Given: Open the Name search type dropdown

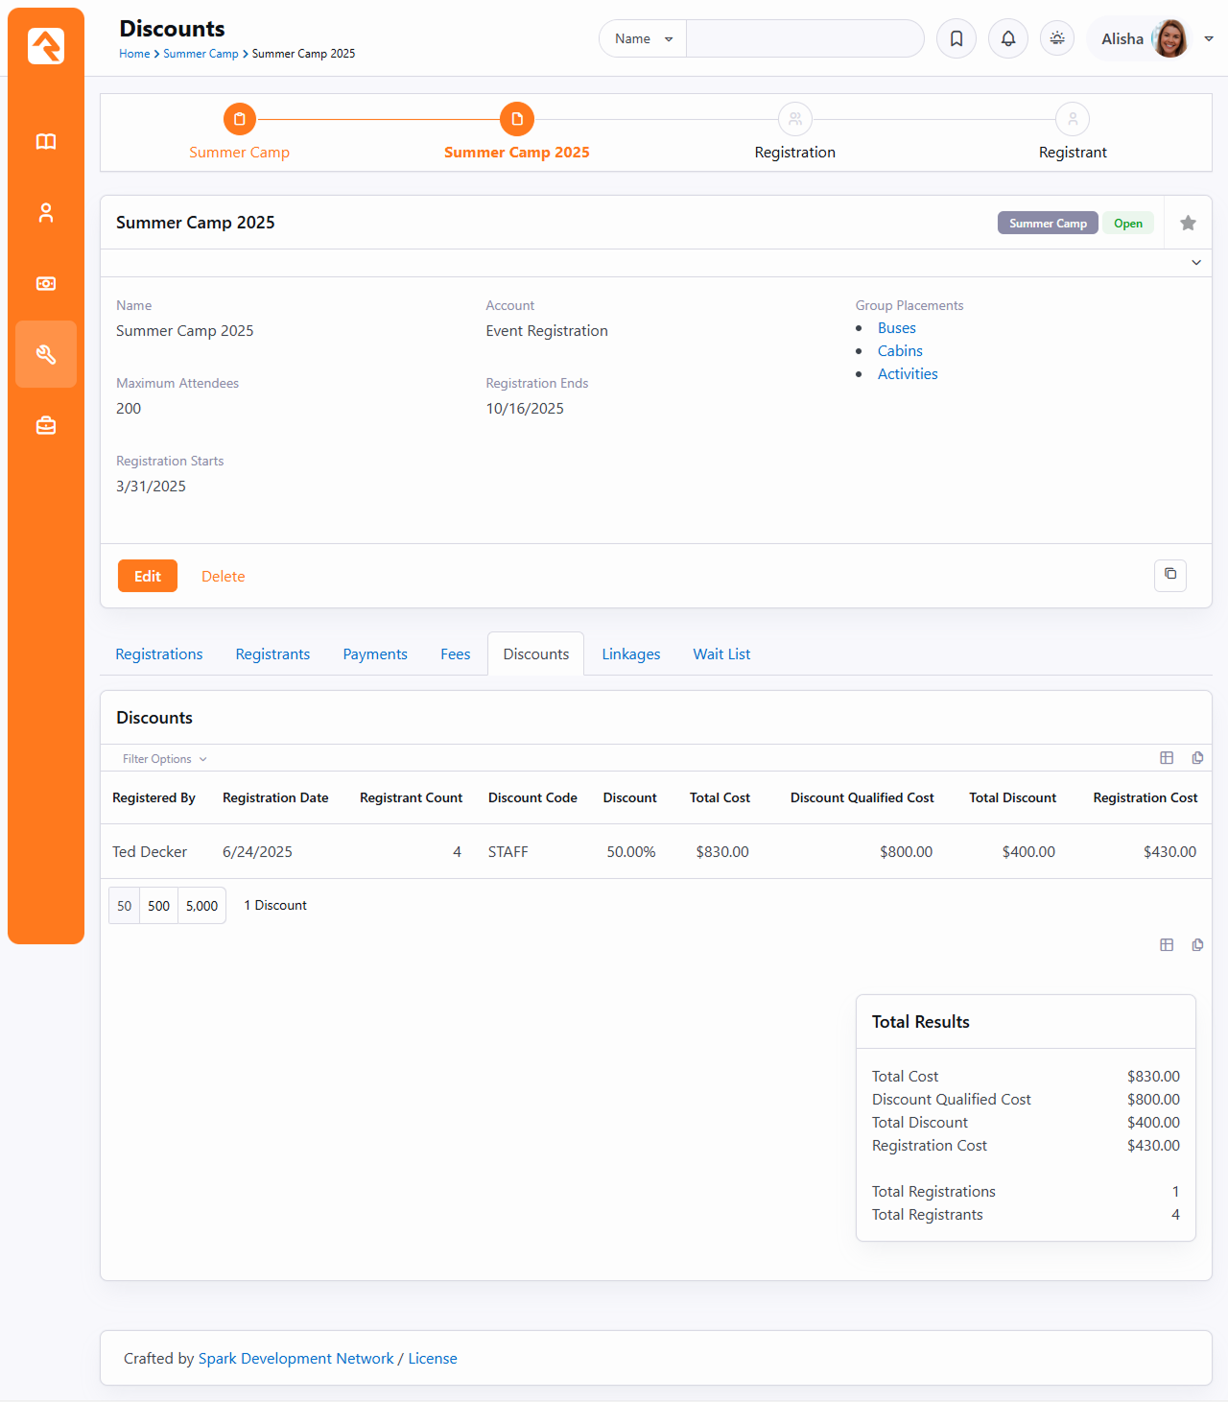Looking at the screenshot, I should click(x=643, y=38).
